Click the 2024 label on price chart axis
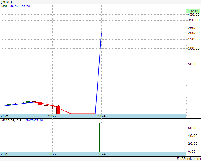This screenshot has width=201, height=161. tap(101, 116)
